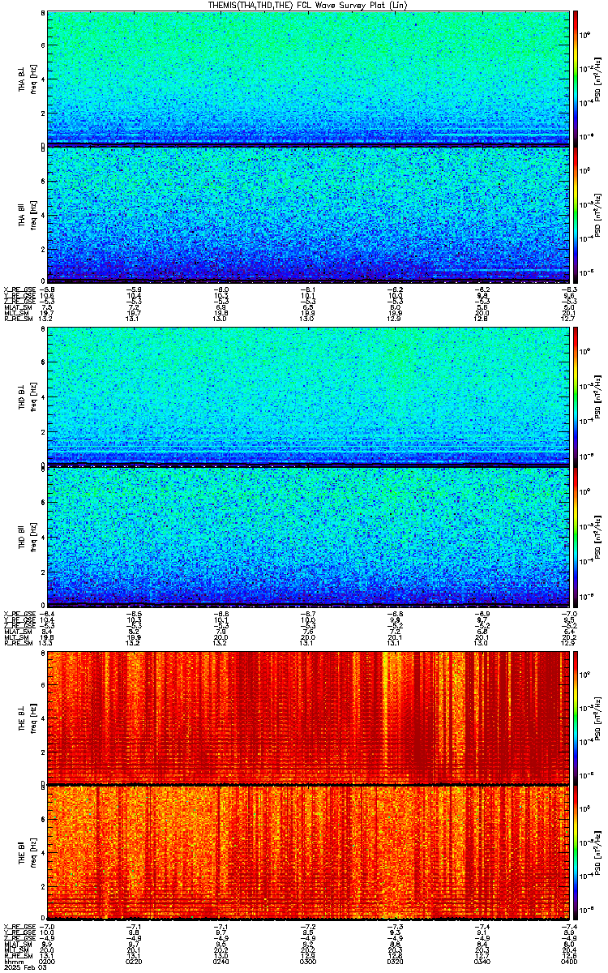Click 'PSD [nT²/Hz]' label beside THA BL color bar

click(x=597, y=79)
